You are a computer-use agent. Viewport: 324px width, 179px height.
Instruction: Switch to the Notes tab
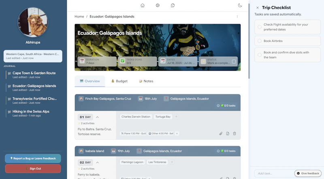tap(146, 81)
